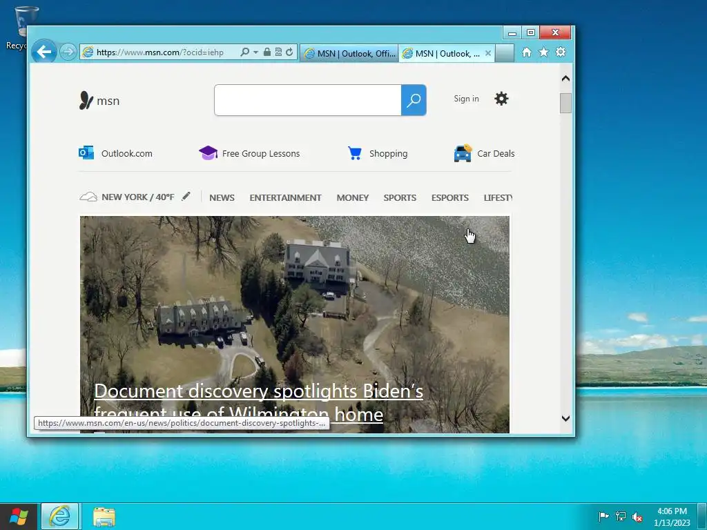The width and height of the screenshot is (707, 530).
Task: Click the search magnifier in the address bar
Action: click(x=245, y=52)
